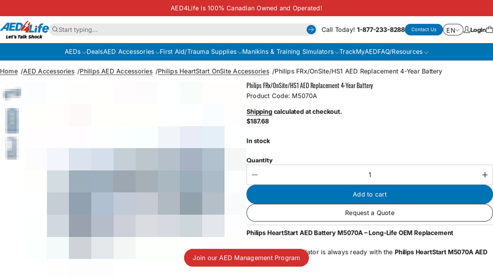Click the price $187.68
Image resolution: width=493 pixels, height=277 pixels.
coord(258,121)
